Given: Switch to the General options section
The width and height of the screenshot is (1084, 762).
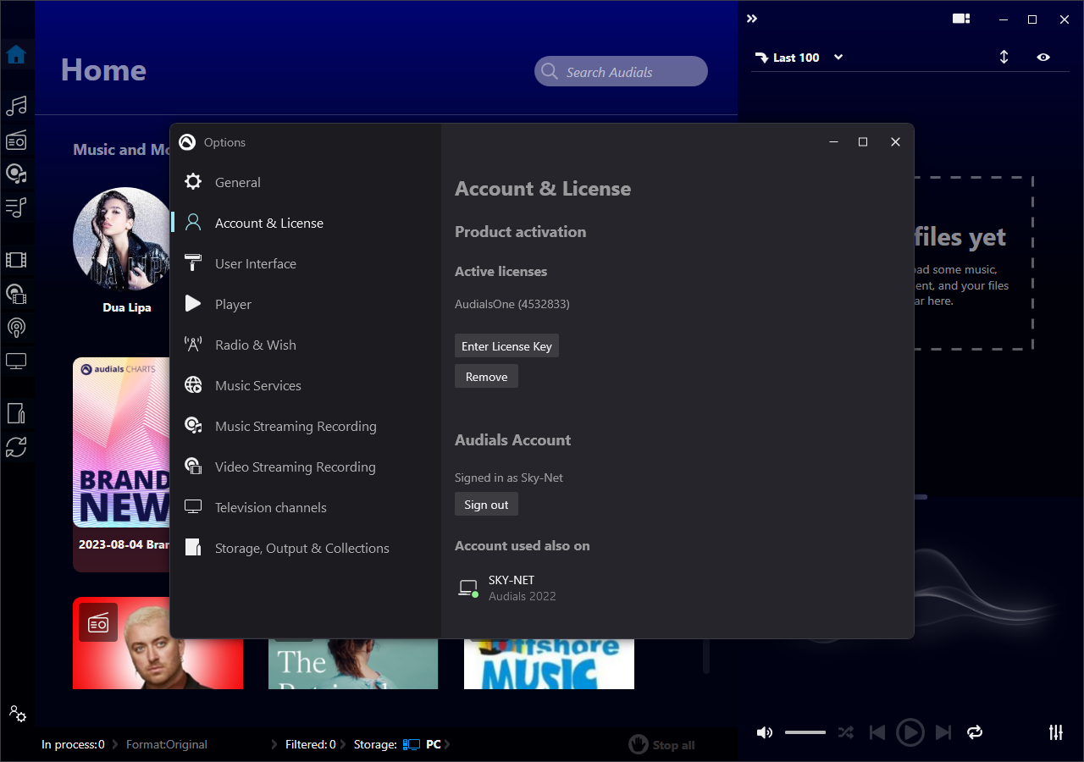Looking at the screenshot, I should click(238, 182).
